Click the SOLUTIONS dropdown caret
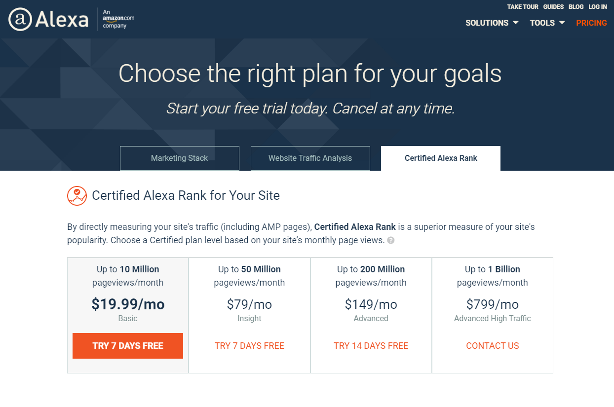The image size is (614, 407). pos(516,23)
